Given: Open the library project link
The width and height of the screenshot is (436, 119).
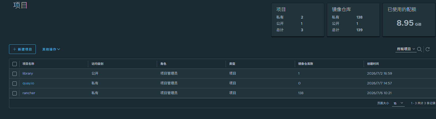Looking at the screenshot, I should 28,74.
